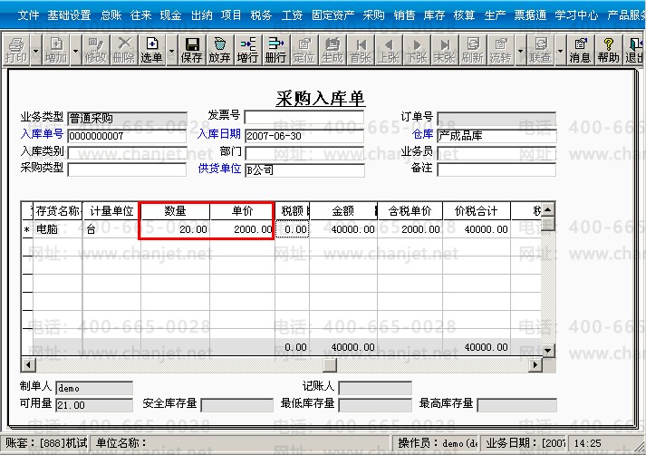The width and height of the screenshot is (646, 455).
Task: Click the 删行 delete row icon
Action: click(x=275, y=50)
